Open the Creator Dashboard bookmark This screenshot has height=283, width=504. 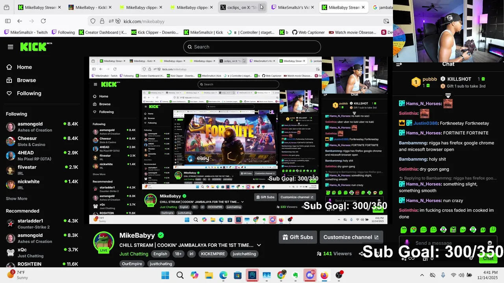(x=102, y=32)
